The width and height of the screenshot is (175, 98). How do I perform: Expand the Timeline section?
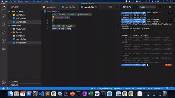(x=9, y=85)
